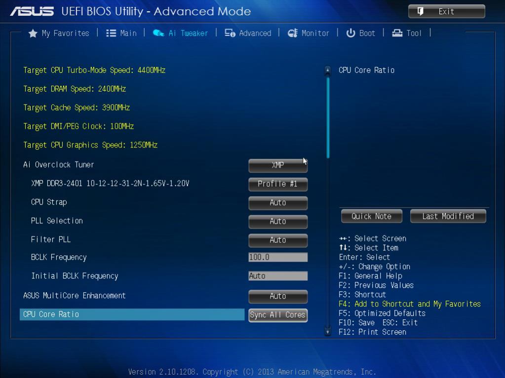Click the CPU Core Ratio help title
This screenshot has width=505, height=378.
(366, 70)
